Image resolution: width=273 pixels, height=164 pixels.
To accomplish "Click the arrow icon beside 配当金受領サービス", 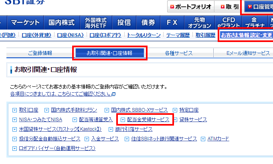I will pos(123,120).
